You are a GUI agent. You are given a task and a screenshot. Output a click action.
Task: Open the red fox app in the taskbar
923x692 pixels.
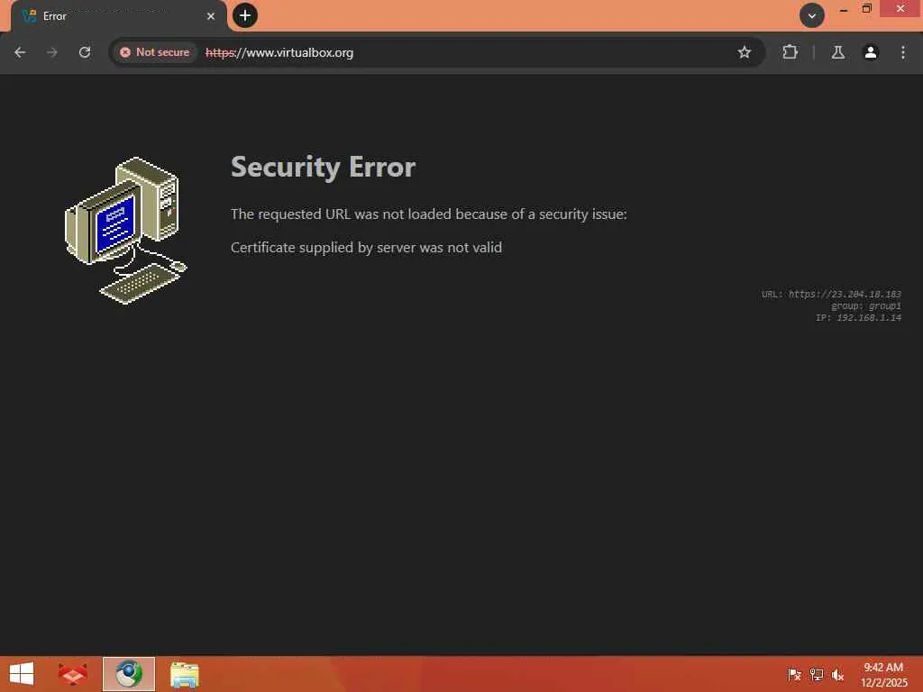point(72,674)
